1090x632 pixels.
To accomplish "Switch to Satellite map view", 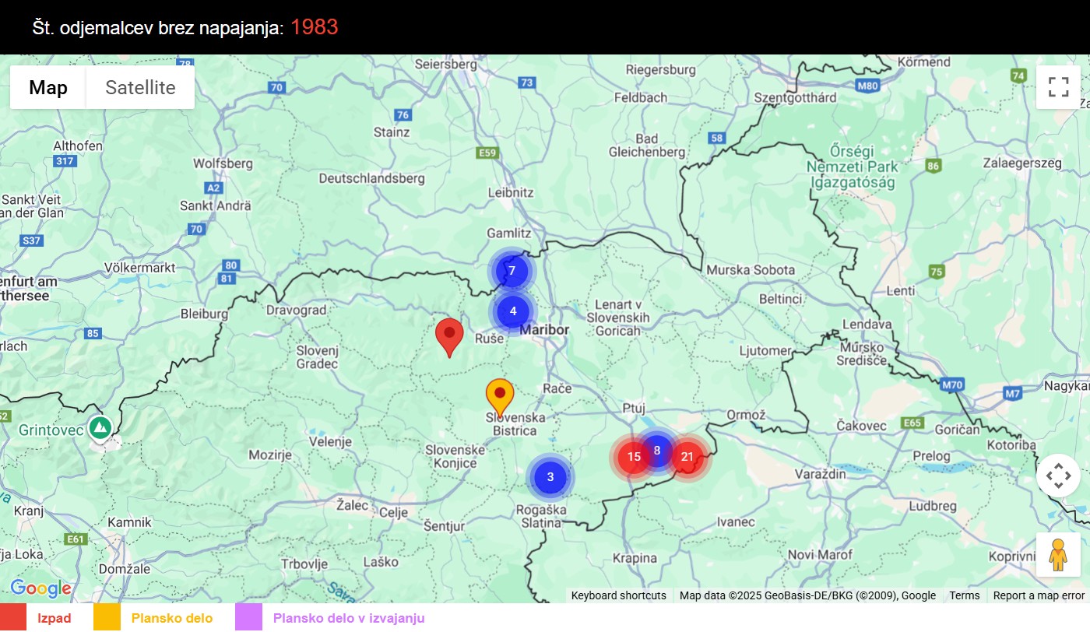I will click(x=140, y=87).
